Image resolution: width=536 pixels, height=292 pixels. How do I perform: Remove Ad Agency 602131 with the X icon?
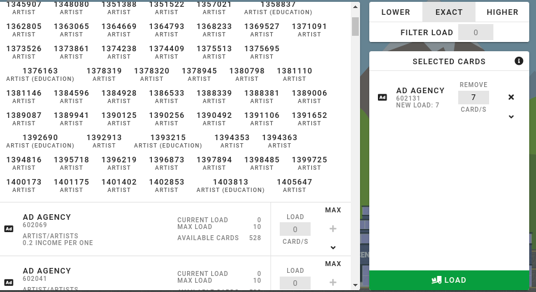tap(511, 97)
